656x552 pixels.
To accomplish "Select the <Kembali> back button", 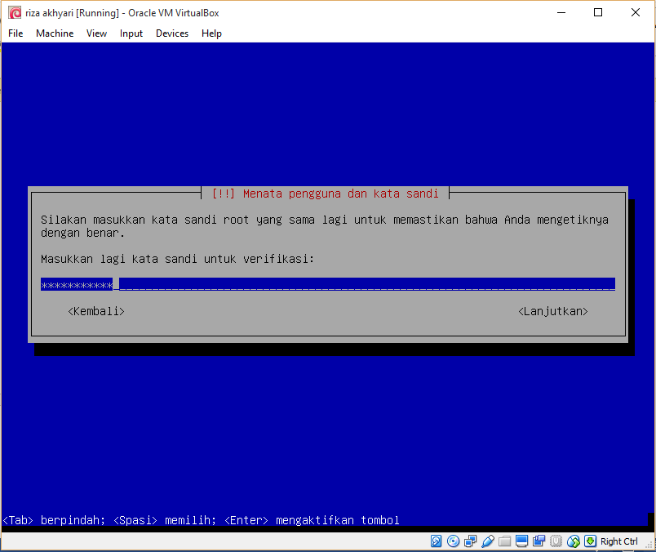I will click(96, 311).
